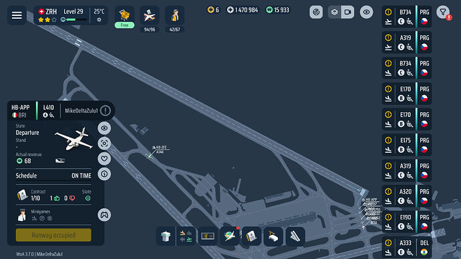Viewport: 461px width, 259px height.
Task: Open the hamburger main menu
Action: (x=17, y=15)
